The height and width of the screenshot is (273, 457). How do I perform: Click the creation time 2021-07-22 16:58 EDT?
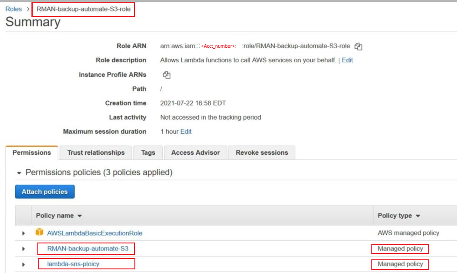point(193,103)
